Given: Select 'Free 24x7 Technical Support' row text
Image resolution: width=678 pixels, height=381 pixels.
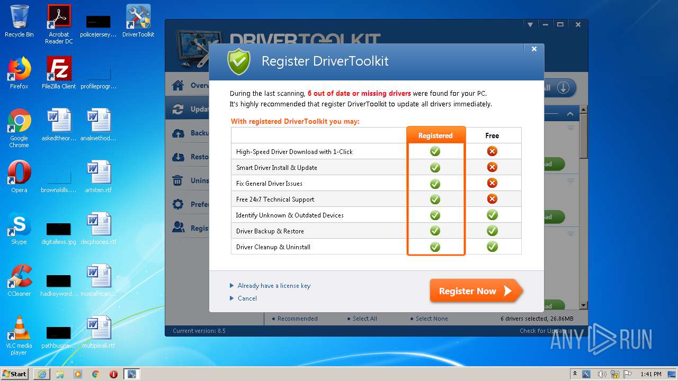Looking at the screenshot, I should pos(275,199).
